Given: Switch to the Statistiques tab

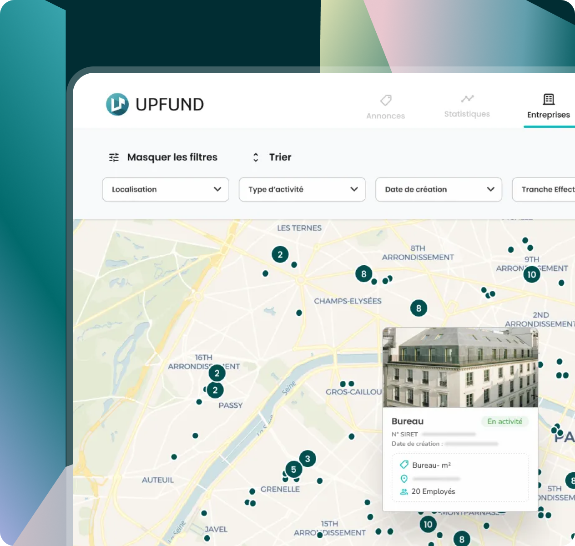Looking at the screenshot, I should 467,106.
